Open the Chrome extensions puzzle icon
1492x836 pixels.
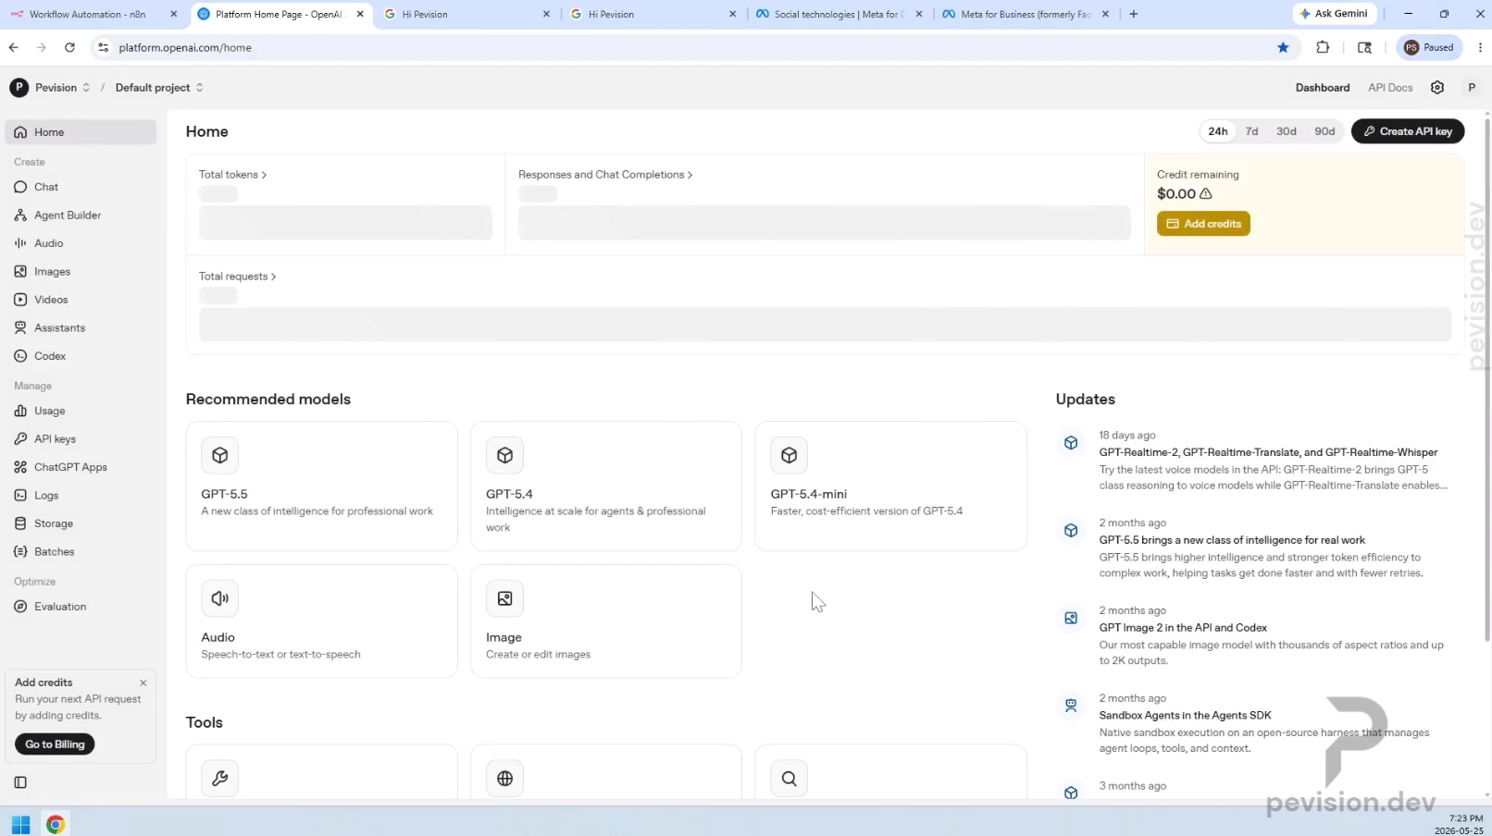[x=1323, y=48]
